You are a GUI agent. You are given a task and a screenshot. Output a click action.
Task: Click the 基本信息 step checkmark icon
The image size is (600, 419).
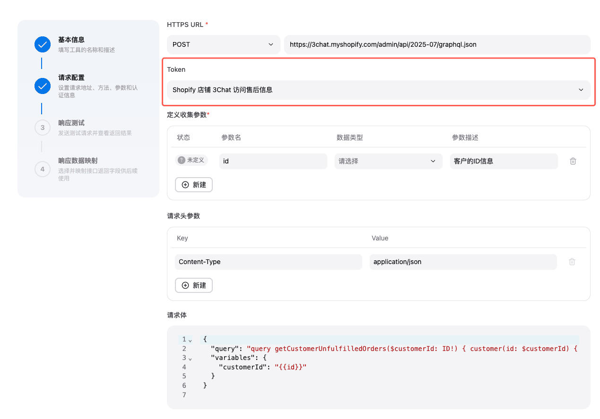coord(43,45)
